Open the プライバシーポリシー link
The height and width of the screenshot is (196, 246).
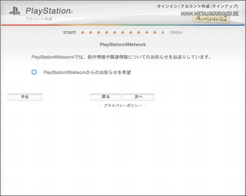(x=123, y=105)
